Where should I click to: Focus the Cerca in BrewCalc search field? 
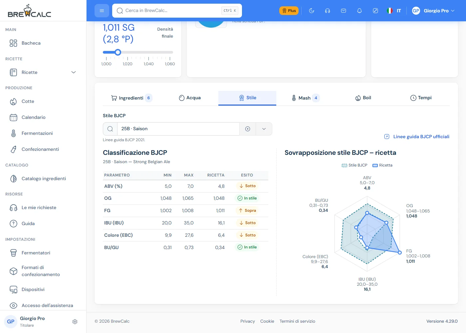pos(177,11)
